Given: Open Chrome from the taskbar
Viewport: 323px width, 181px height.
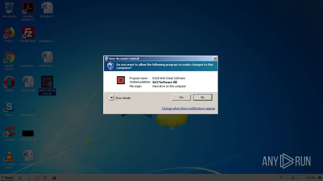Looking at the screenshot, I should [x=45, y=178].
